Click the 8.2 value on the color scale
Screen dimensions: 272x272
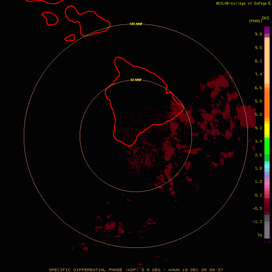click(x=258, y=61)
